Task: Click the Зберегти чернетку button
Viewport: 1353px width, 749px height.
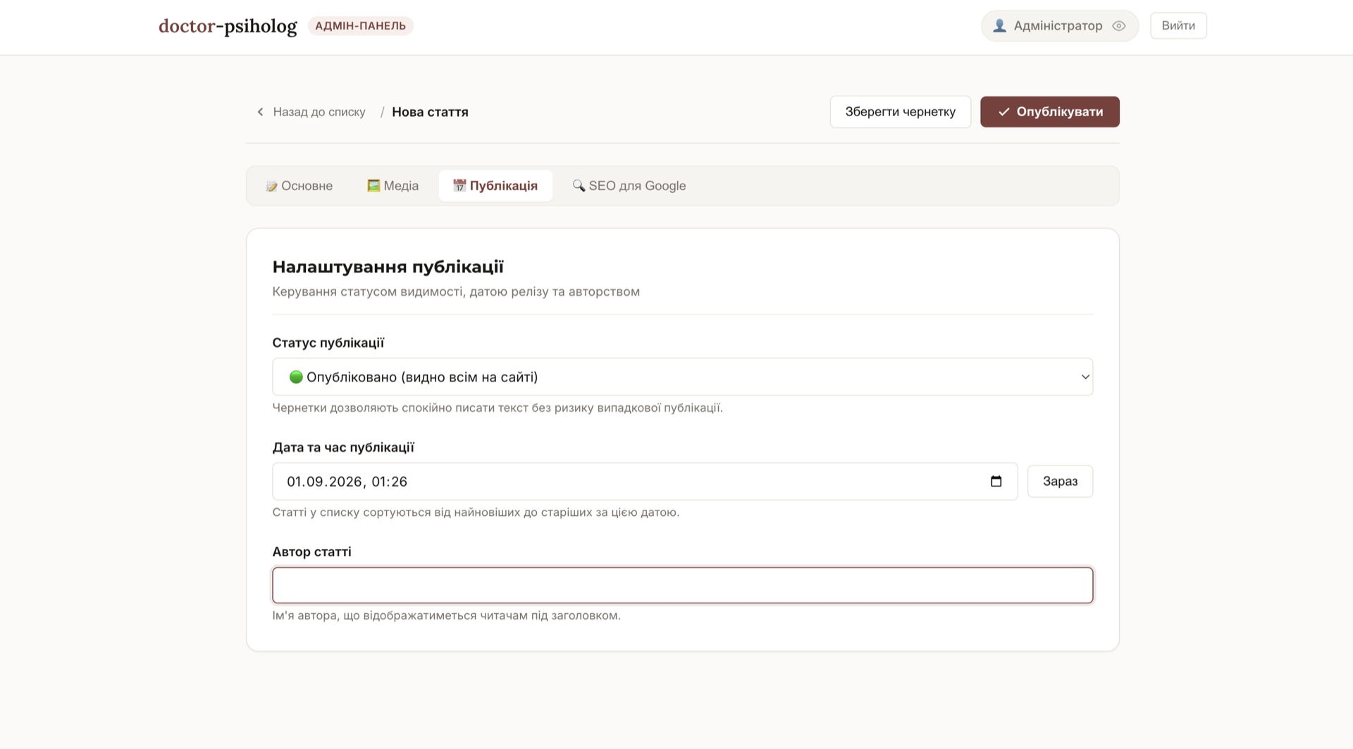Action: (900, 112)
